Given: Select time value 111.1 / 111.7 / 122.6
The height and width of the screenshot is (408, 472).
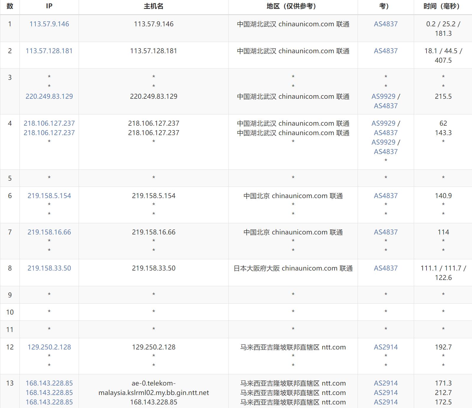Looking at the screenshot, I should coord(443,273).
